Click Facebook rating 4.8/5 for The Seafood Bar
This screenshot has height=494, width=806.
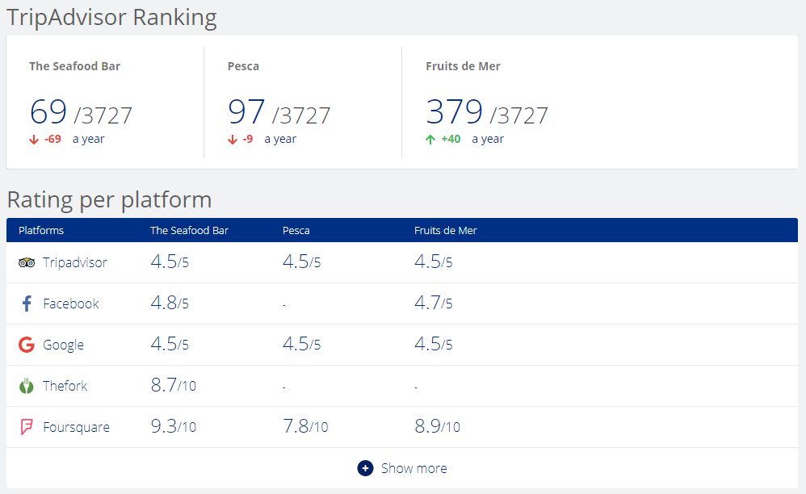[170, 303]
